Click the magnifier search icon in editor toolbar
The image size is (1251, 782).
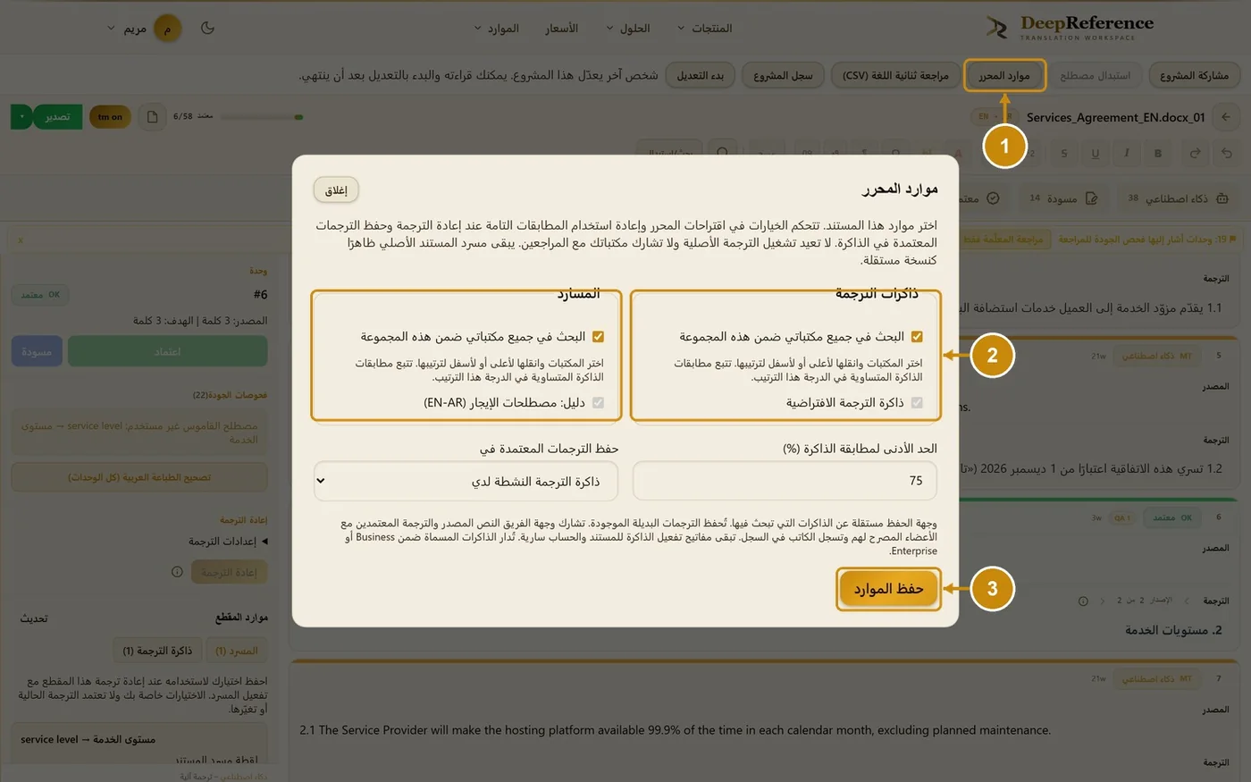point(722,153)
